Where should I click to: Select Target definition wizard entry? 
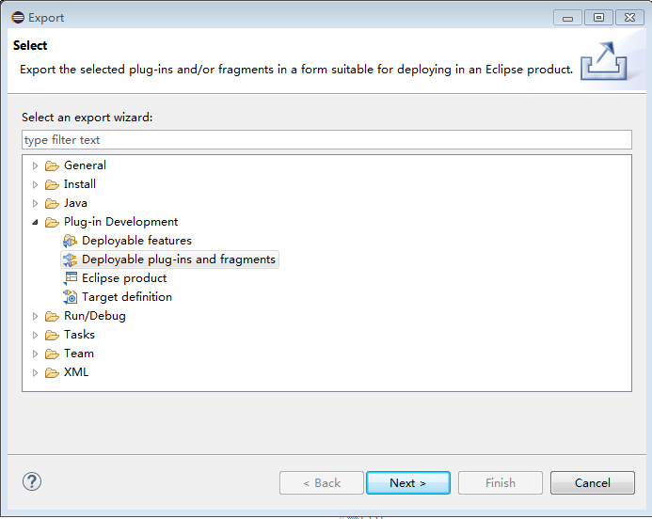point(127,297)
